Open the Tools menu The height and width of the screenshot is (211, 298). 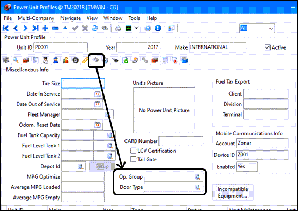click(x=134, y=18)
